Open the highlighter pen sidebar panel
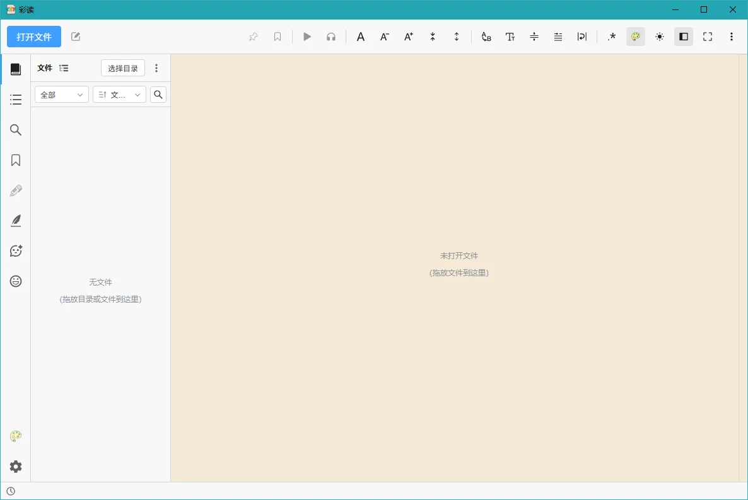Screen dimensions: 748x500 click(16, 191)
